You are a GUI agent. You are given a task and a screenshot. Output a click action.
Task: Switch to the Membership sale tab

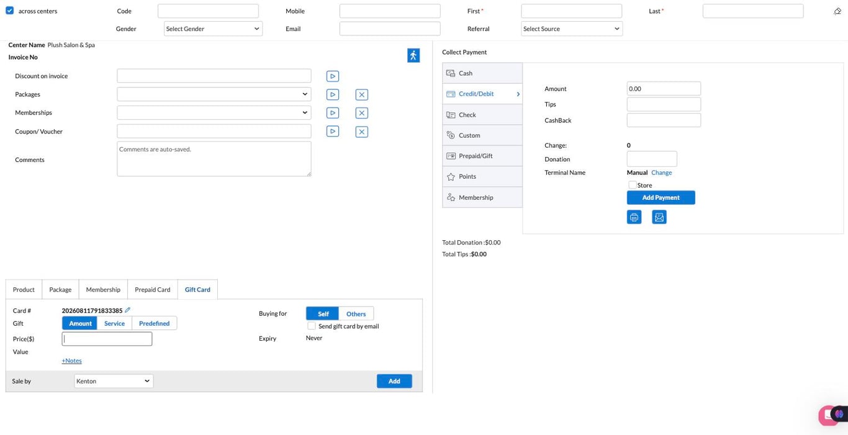(x=103, y=290)
